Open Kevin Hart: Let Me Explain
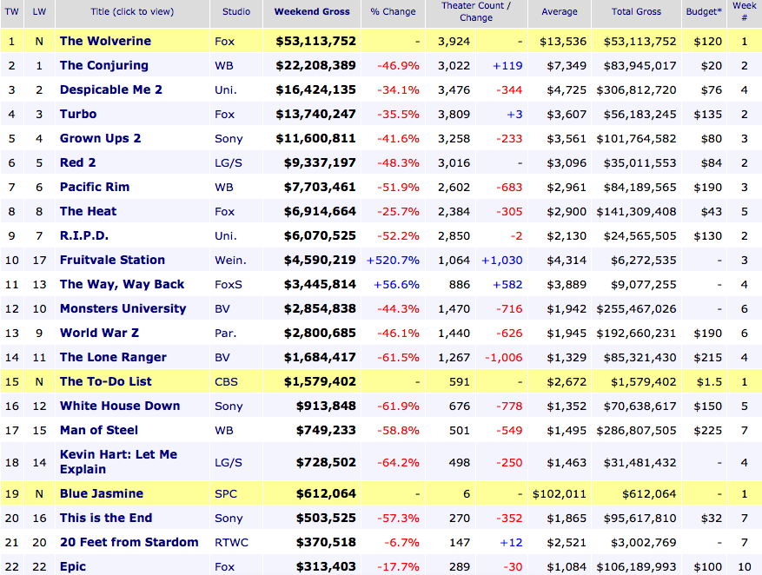 pos(118,461)
